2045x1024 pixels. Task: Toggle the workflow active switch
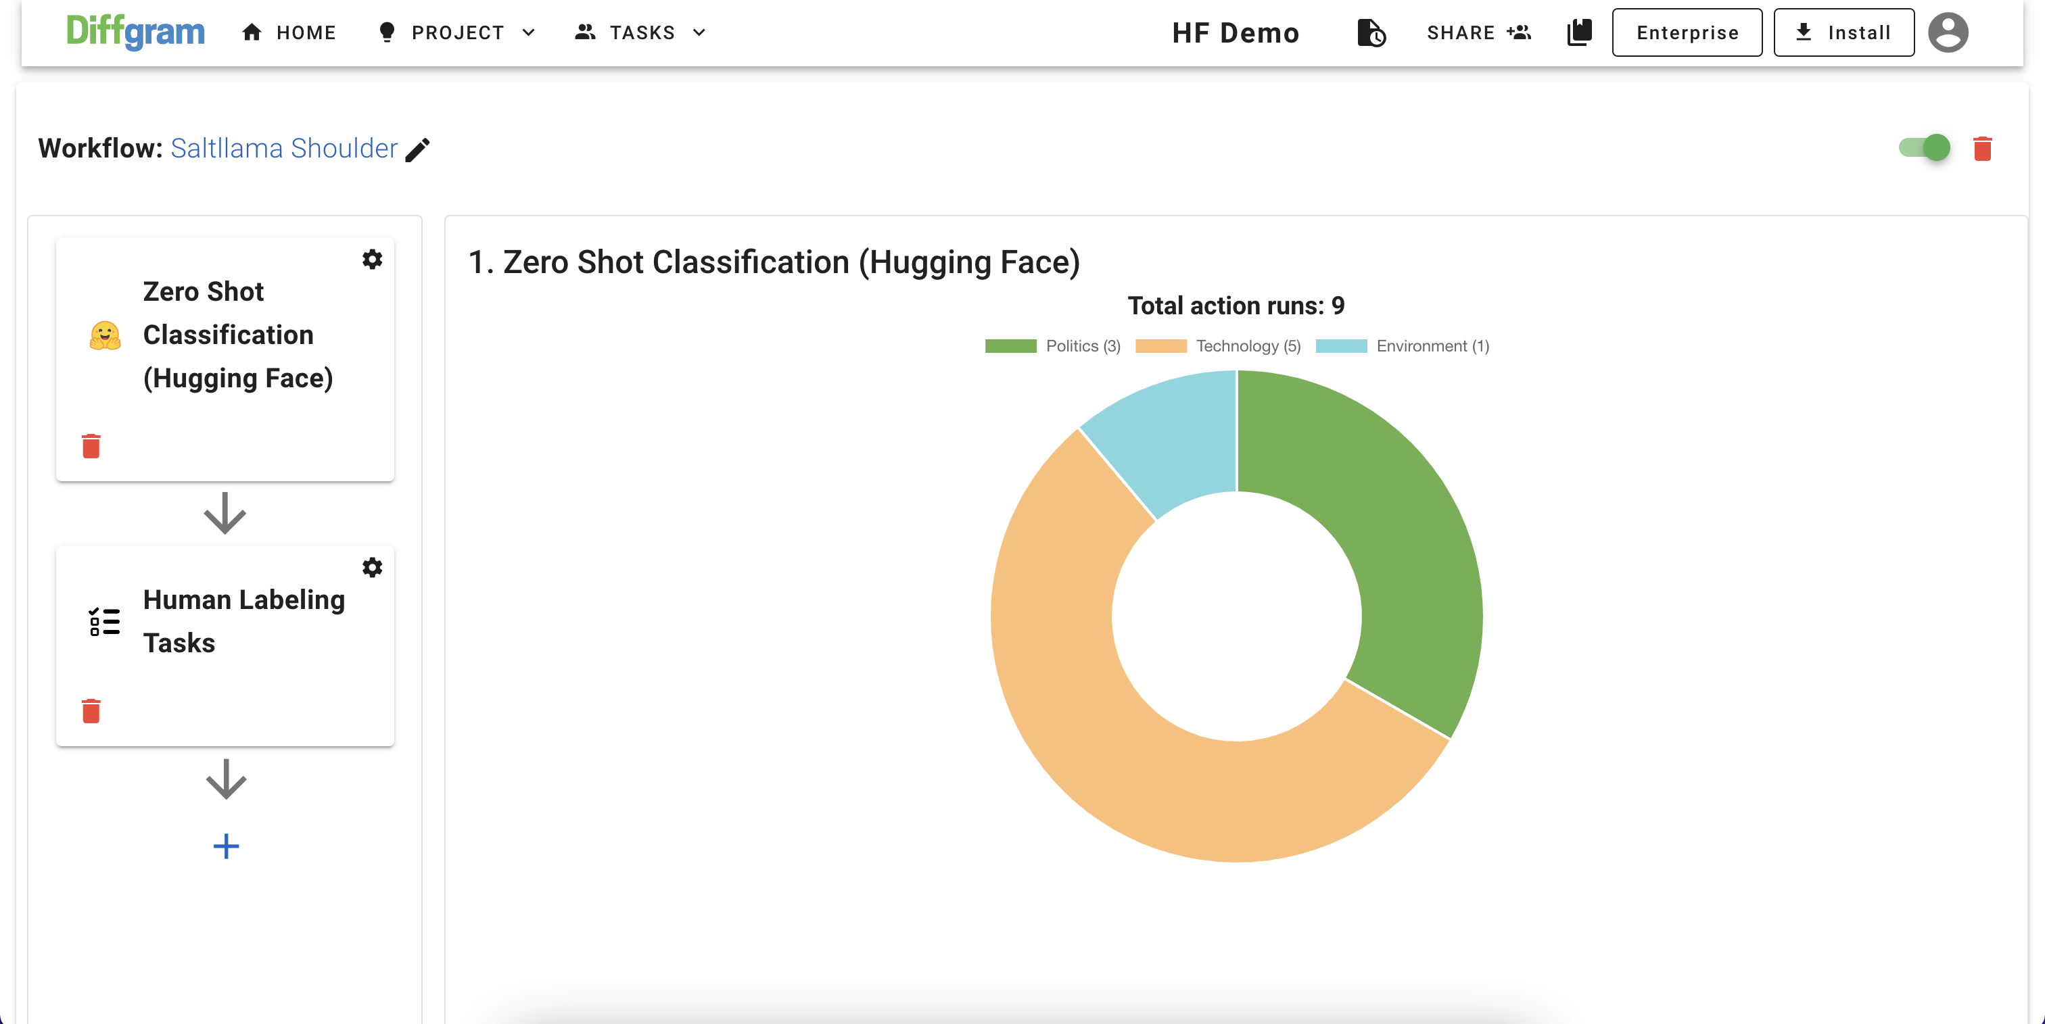(1925, 147)
